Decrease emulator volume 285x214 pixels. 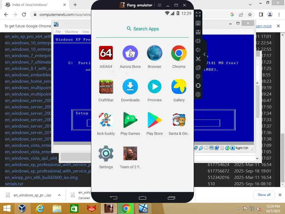tap(198, 50)
